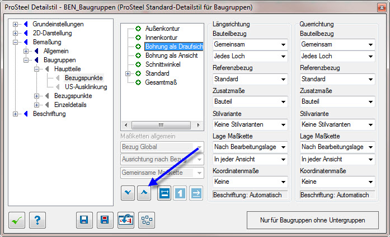Expand the Grundeinstellungen tree node
The height and width of the screenshot is (237, 390).
16,25
